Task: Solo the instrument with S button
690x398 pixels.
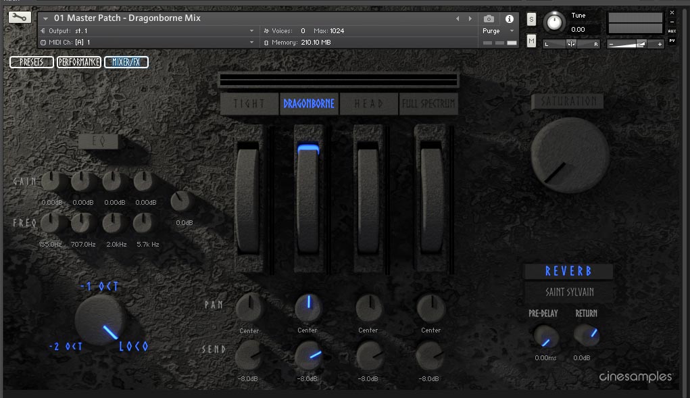Action: pyautogui.click(x=531, y=19)
